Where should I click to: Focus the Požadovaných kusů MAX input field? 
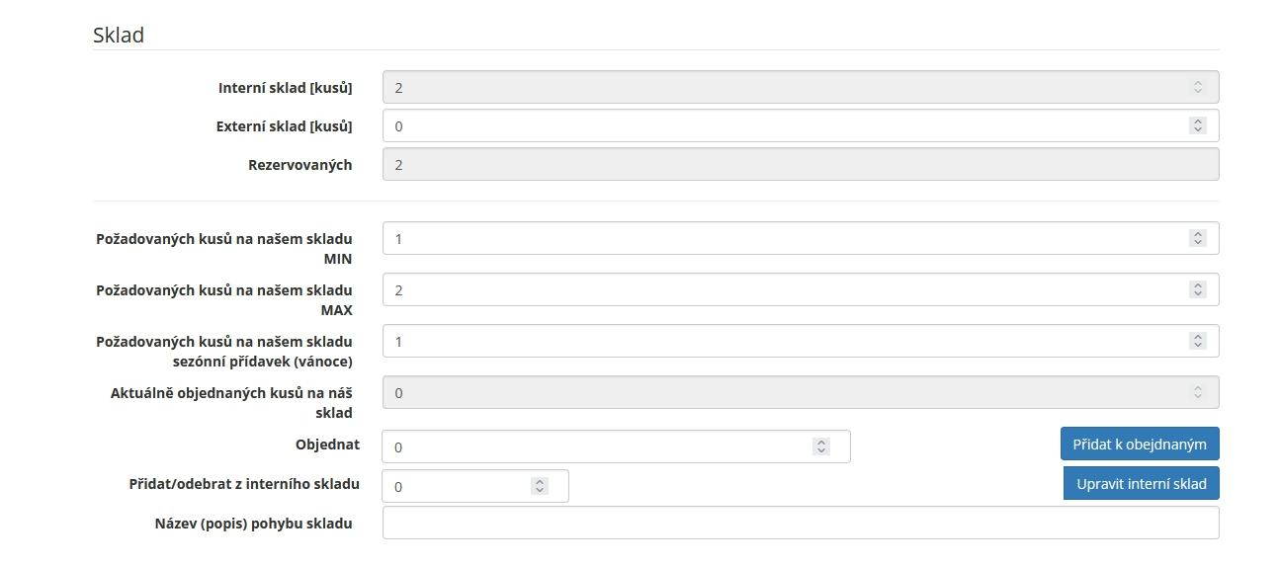point(801,289)
